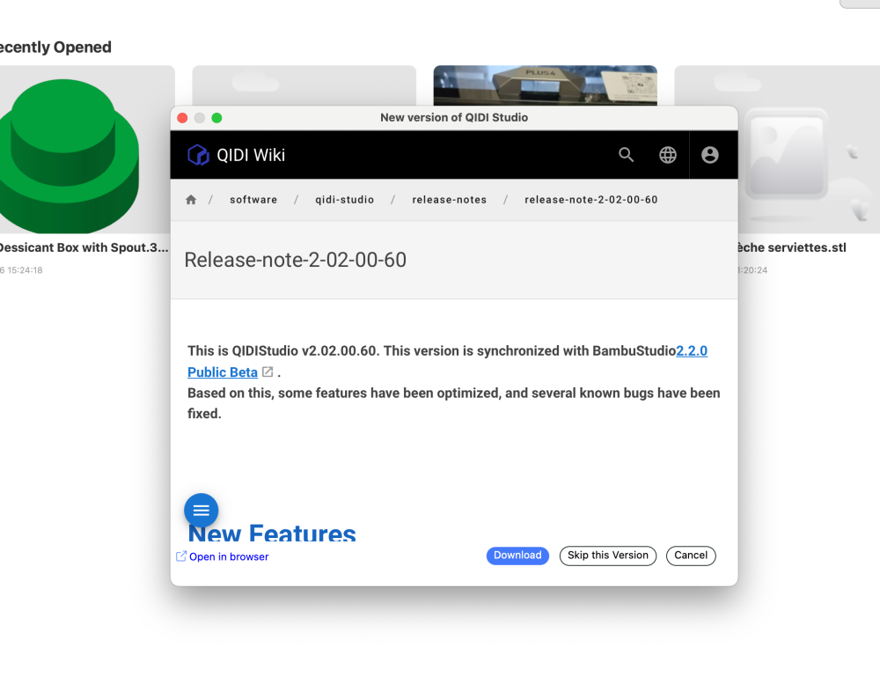Cancel the update dialog
This screenshot has width=880, height=692.
coord(691,556)
